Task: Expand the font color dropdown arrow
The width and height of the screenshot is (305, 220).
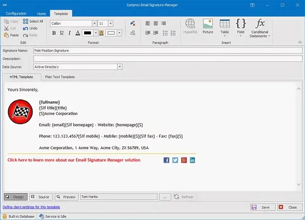Action: tap(96, 33)
